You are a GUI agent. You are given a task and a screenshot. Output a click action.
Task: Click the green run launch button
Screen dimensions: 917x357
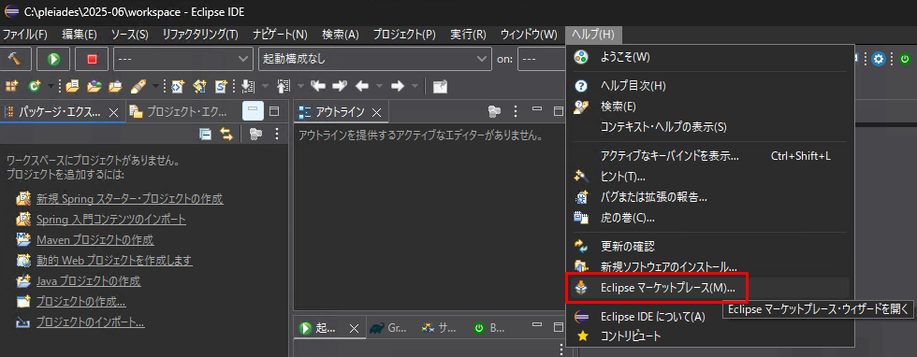[x=53, y=59]
